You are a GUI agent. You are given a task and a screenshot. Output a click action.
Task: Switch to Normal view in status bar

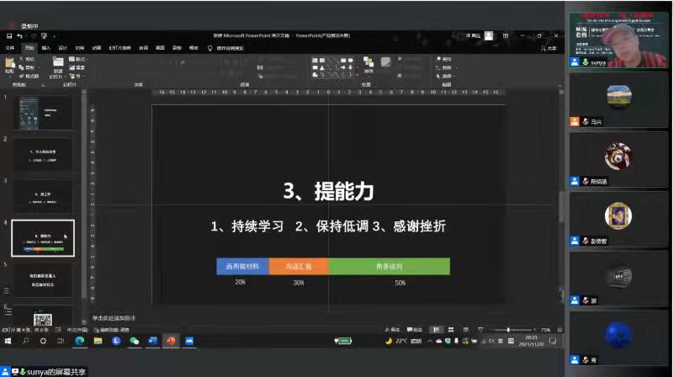pyautogui.click(x=435, y=329)
